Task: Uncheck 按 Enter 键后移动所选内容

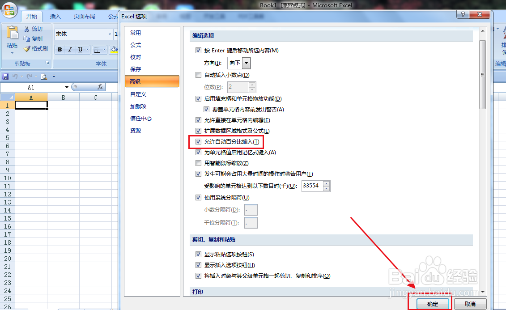Action: pyautogui.click(x=198, y=51)
